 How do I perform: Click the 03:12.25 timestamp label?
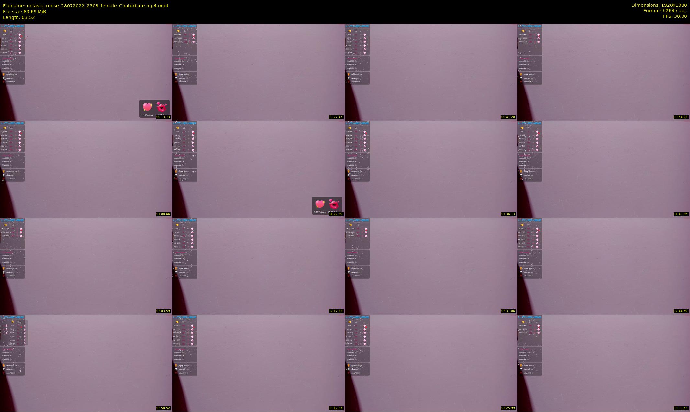coord(336,408)
